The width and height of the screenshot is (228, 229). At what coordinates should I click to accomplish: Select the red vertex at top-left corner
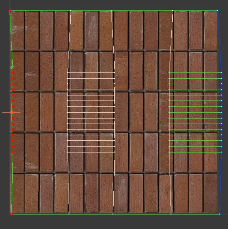coord(10,10)
